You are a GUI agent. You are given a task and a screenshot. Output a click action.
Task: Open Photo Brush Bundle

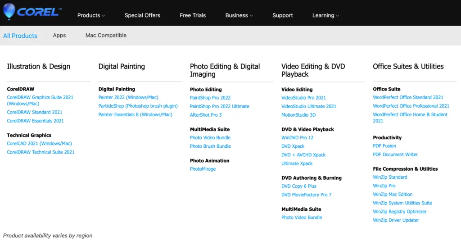tap(210, 146)
